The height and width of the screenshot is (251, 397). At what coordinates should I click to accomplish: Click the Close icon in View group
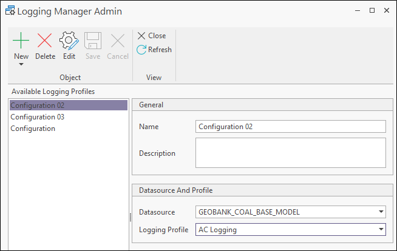pos(141,36)
